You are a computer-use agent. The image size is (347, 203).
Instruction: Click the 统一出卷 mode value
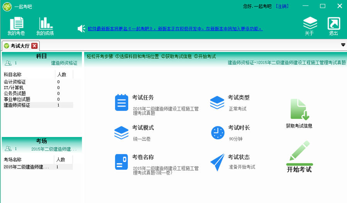[x=142, y=139]
